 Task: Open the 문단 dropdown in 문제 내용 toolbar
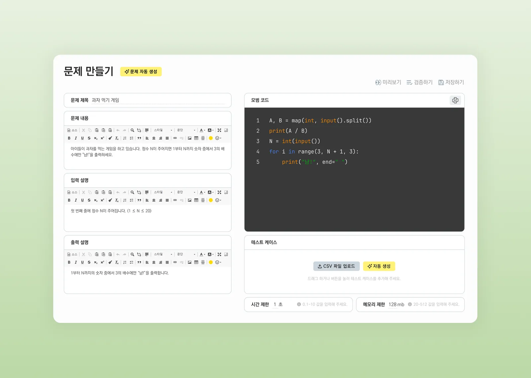(186, 130)
